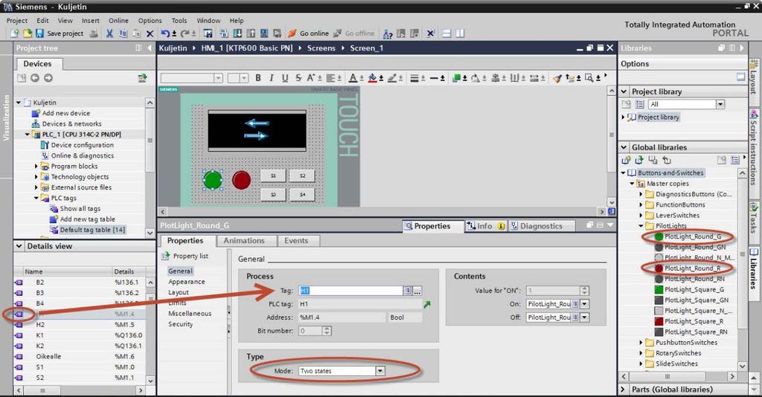Click the S1 button on HMI screen
762x397 pixels.
pos(273,175)
